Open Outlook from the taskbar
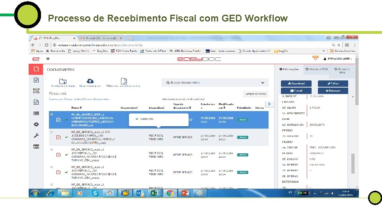The width and height of the screenshot is (382, 215). (140, 193)
